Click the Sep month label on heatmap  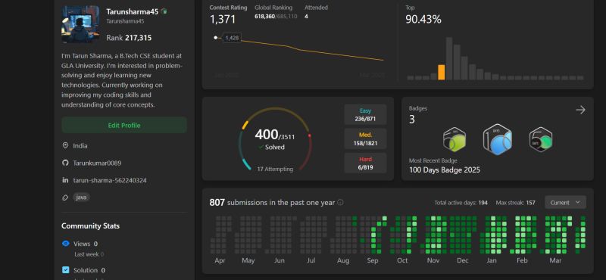click(x=373, y=260)
